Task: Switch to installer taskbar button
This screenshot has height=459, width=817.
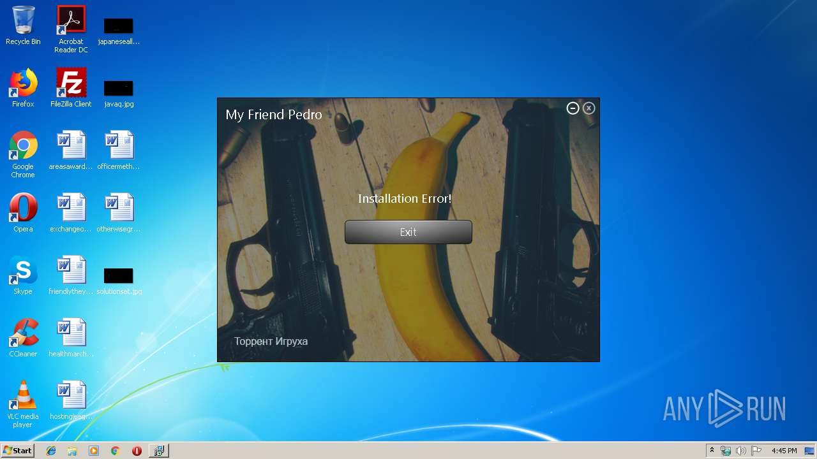Action: click(158, 451)
